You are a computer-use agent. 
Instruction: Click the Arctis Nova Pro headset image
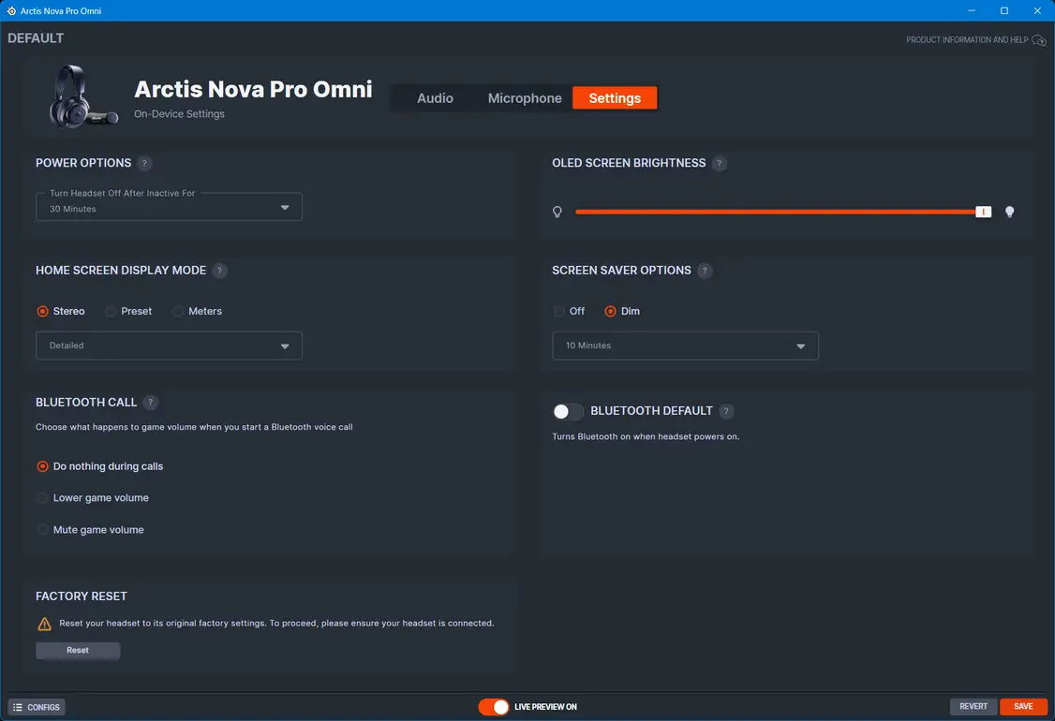[83, 96]
